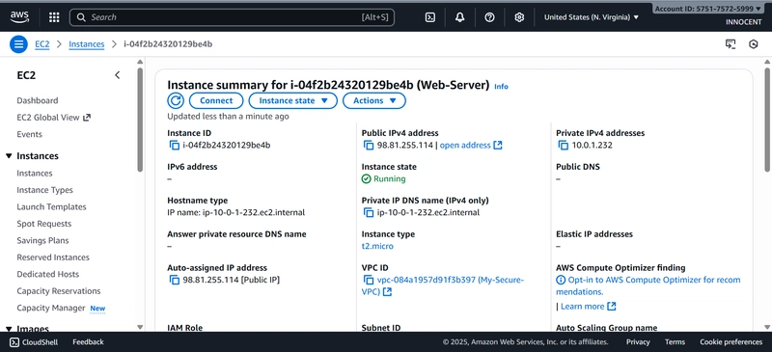The width and height of the screenshot is (772, 352).
Task: Click external link icon next to open address
Action: pos(498,146)
